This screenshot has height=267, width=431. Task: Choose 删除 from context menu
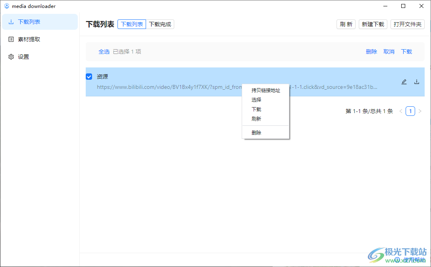(266, 133)
